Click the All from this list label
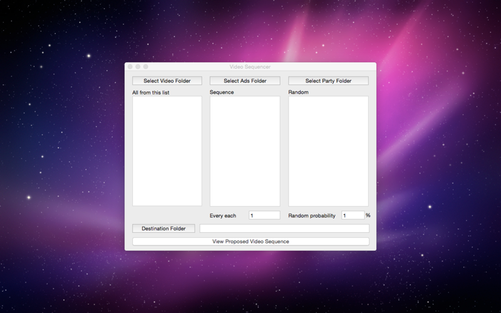Screen dimensions: 501x313 pyautogui.click(x=151, y=93)
